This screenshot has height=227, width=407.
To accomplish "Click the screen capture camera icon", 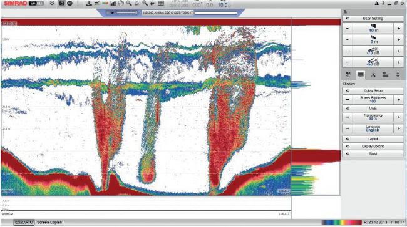I will [61, 3].
